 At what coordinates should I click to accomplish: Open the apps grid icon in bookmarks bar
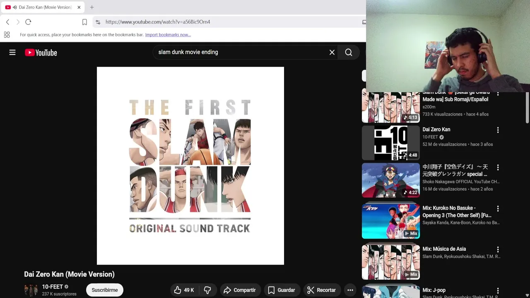[7, 35]
